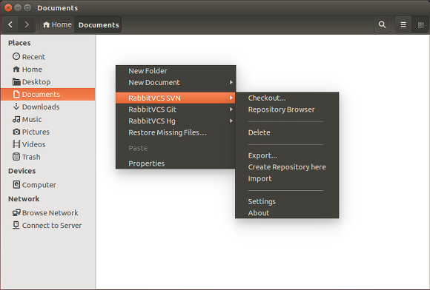Image resolution: width=430 pixels, height=290 pixels.
Task: Expand the RabbitVCS Git submenu
Action: (176, 109)
